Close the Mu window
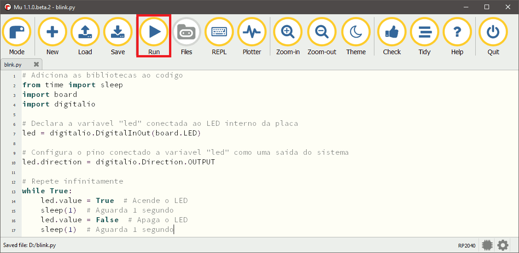Image resolution: width=519 pixels, height=253 pixels. pos(507,7)
